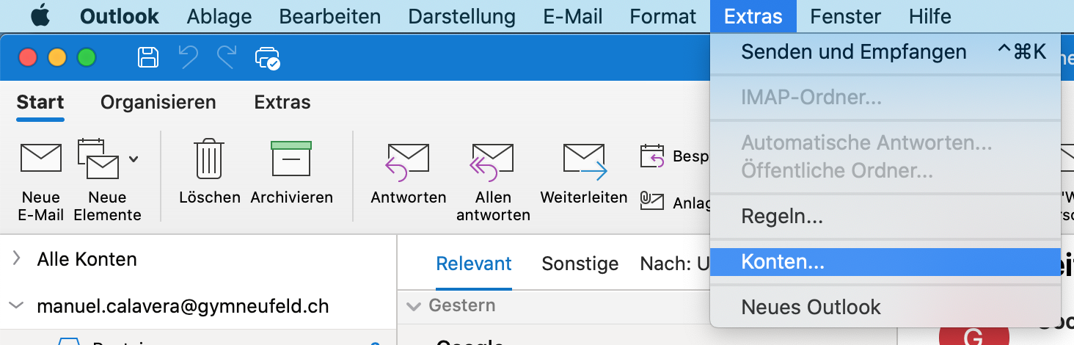Click the save floppy disk icon
Image resolution: width=1074 pixels, height=345 pixels.
148,57
